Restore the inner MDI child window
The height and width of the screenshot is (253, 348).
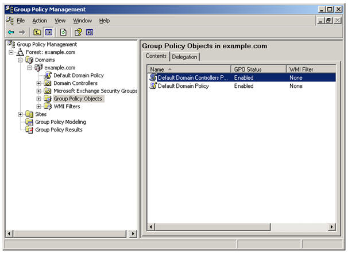[328, 21]
